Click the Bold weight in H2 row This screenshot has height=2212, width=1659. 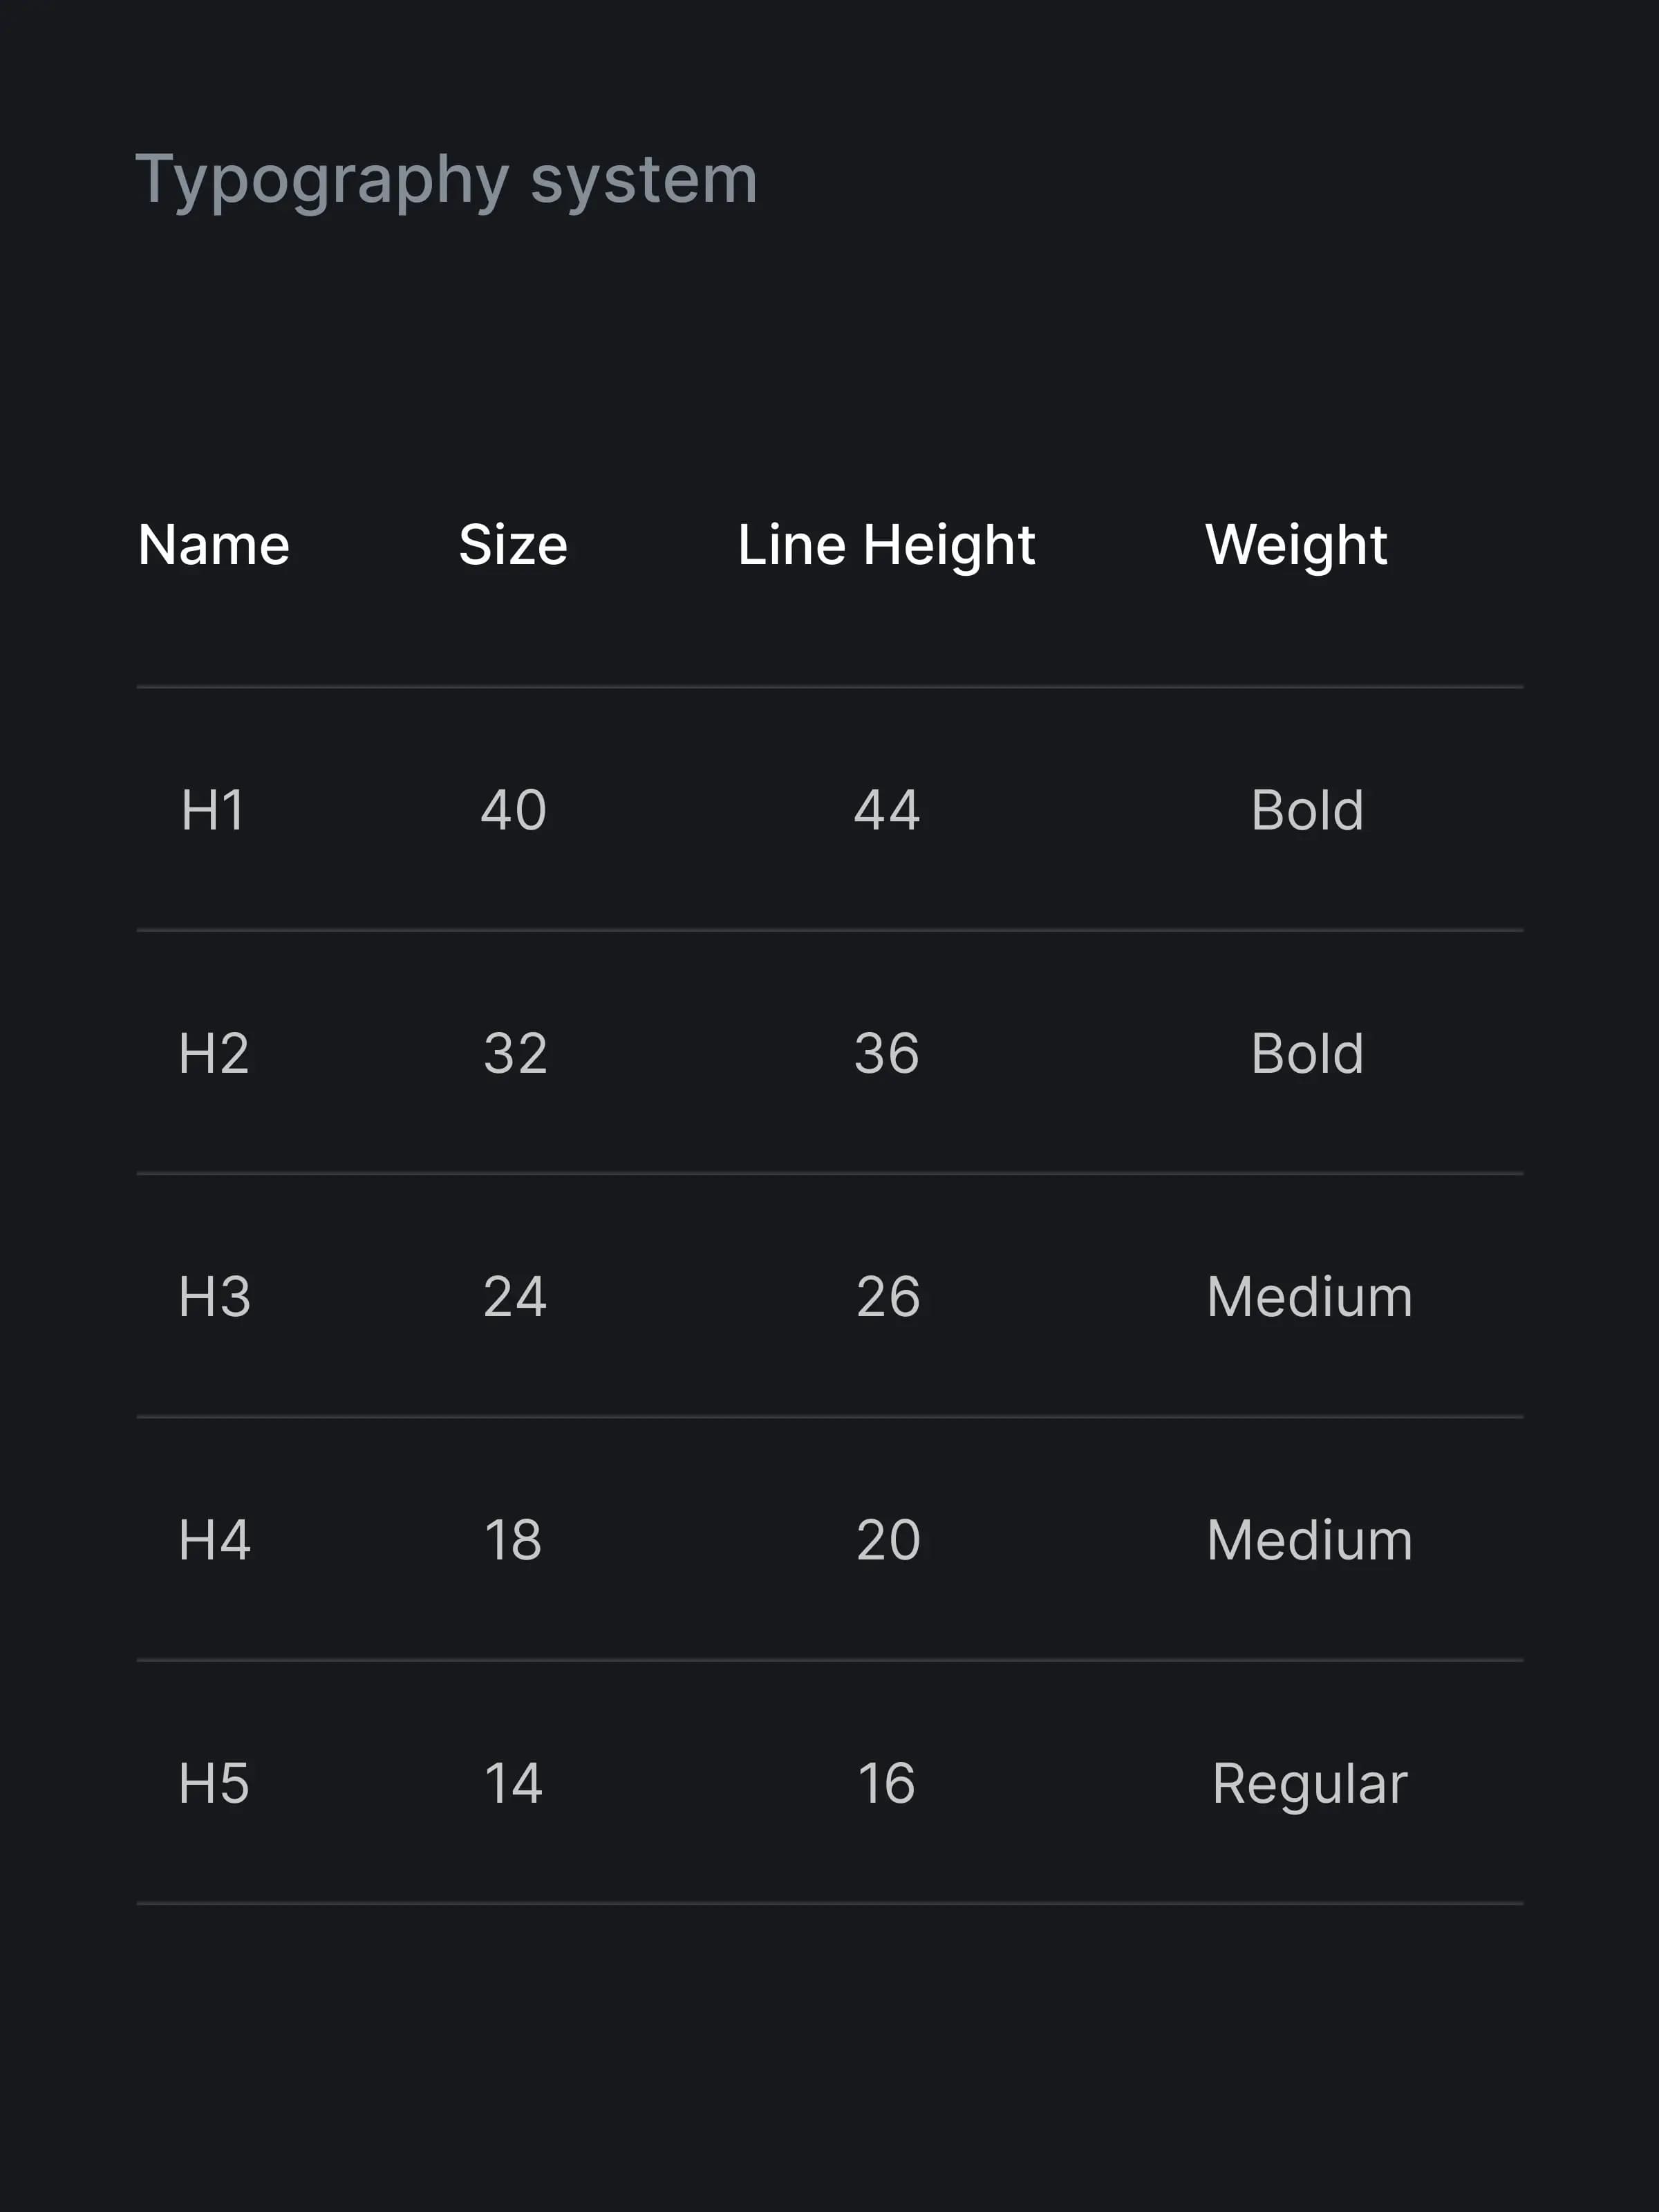(1307, 1053)
